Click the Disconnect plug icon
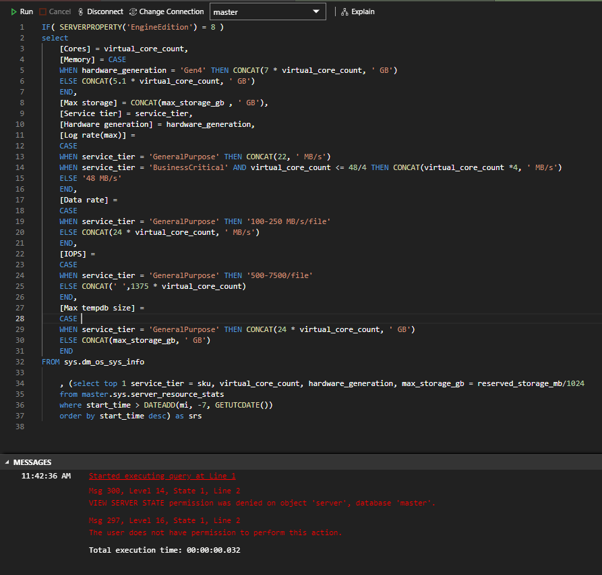This screenshot has height=575, width=602. 82,11
